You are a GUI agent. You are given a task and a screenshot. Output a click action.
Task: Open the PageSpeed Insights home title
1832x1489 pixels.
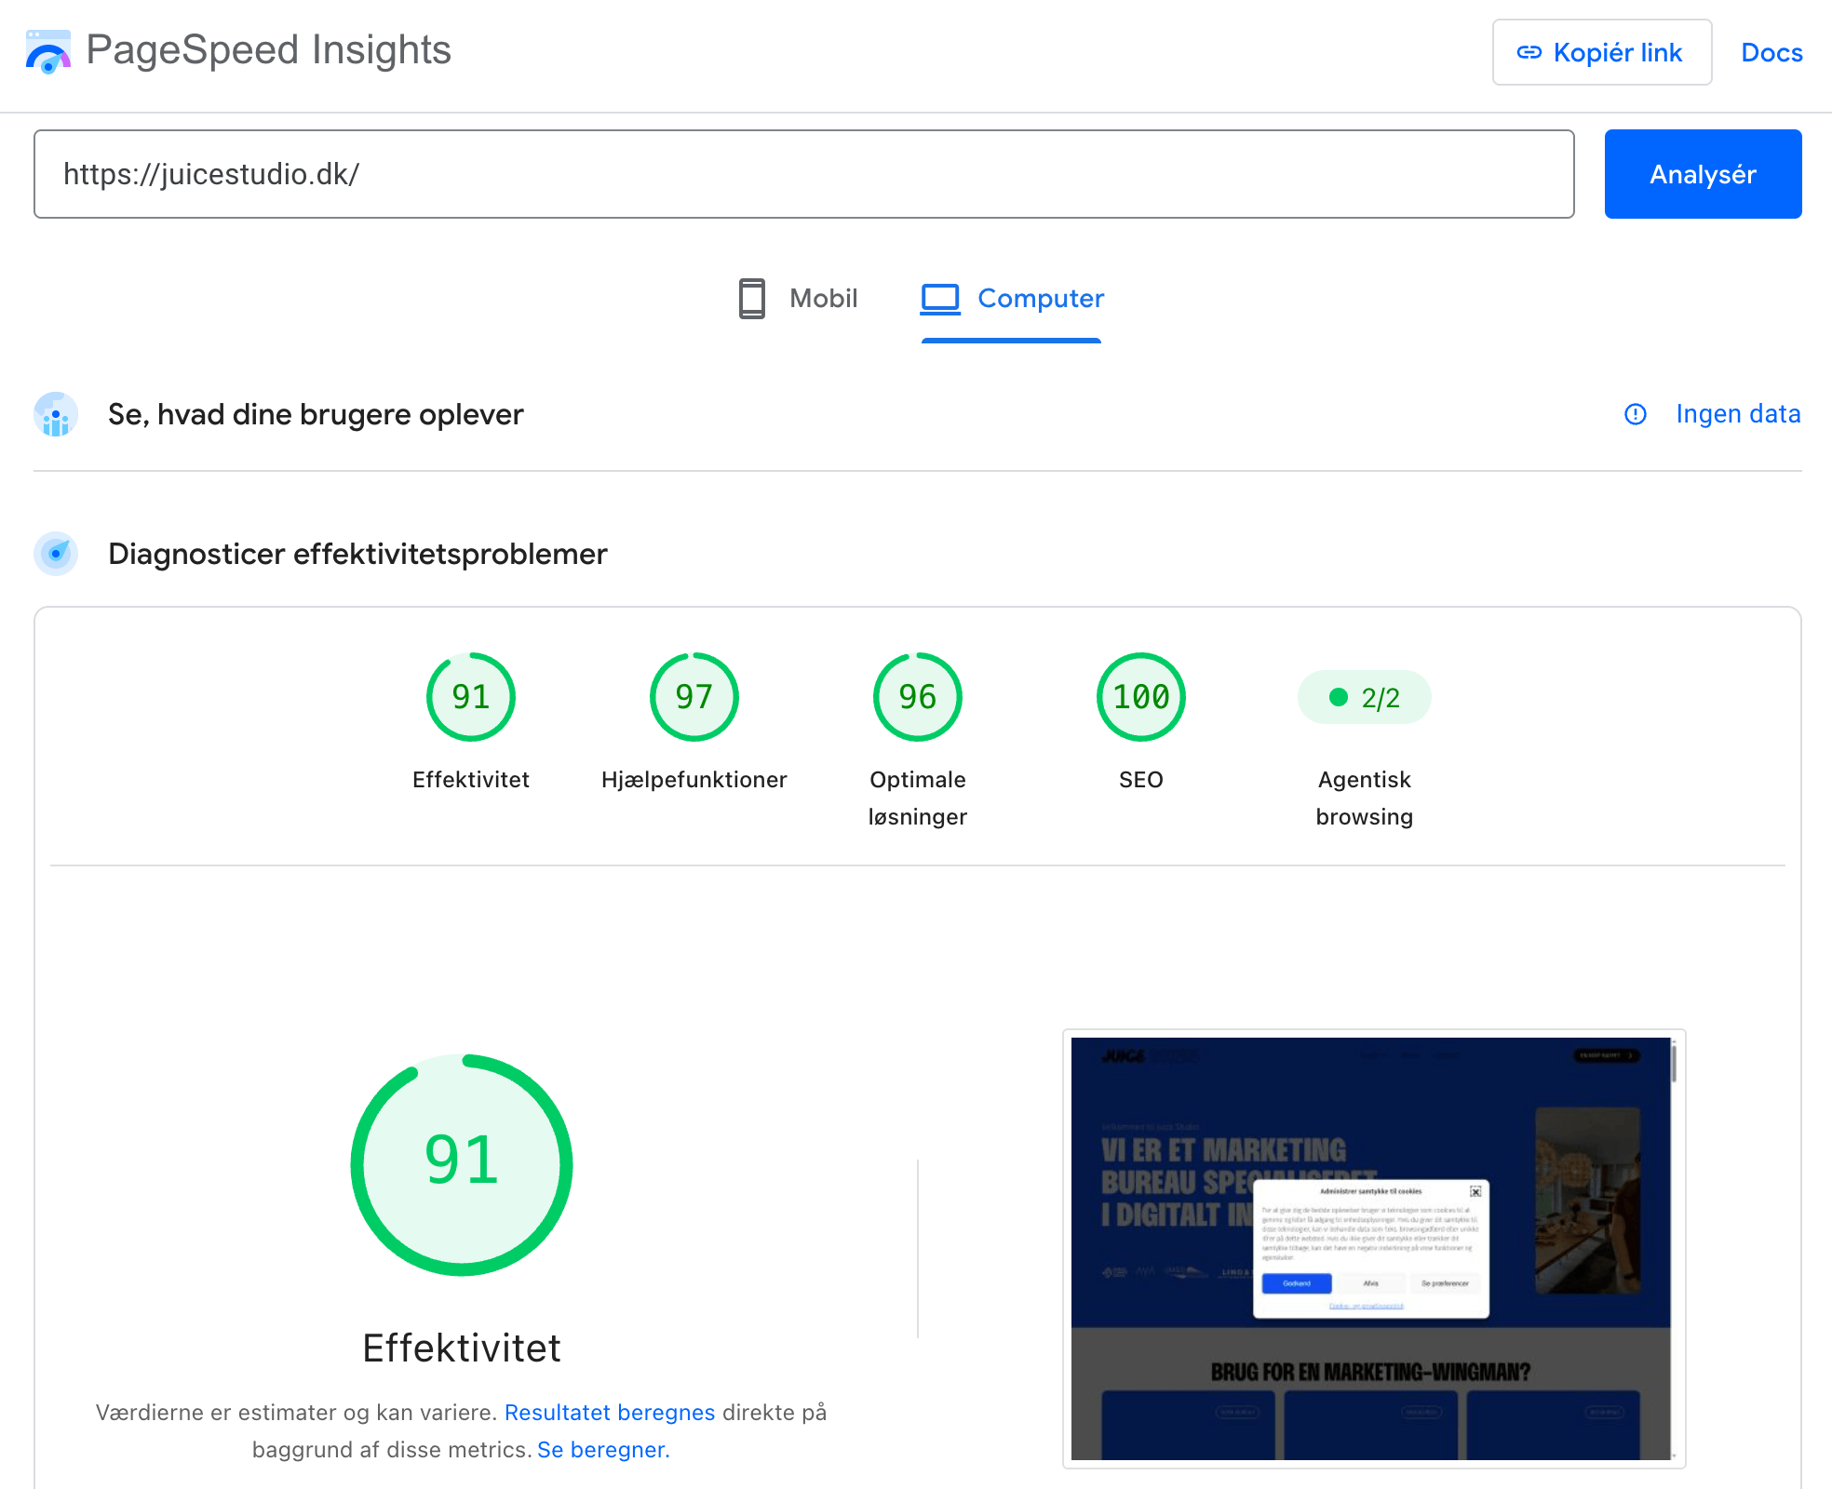point(268,50)
